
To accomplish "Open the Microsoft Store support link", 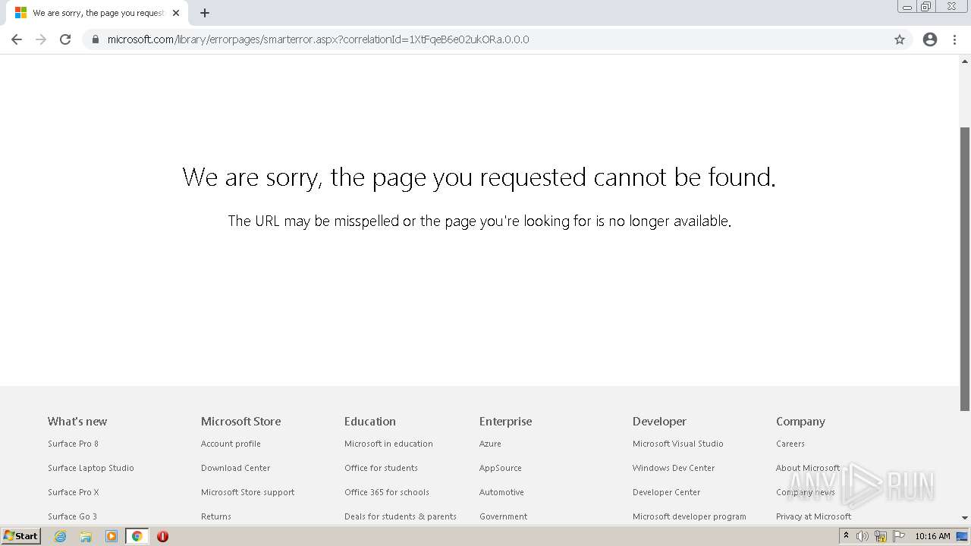I will [247, 492].
